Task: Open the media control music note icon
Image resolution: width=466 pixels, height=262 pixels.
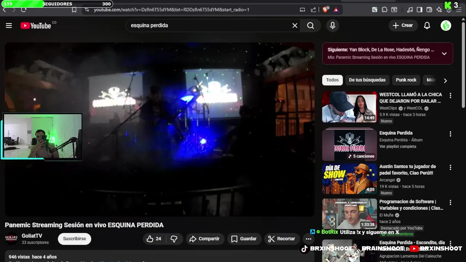Action: (x=410, y=10)
